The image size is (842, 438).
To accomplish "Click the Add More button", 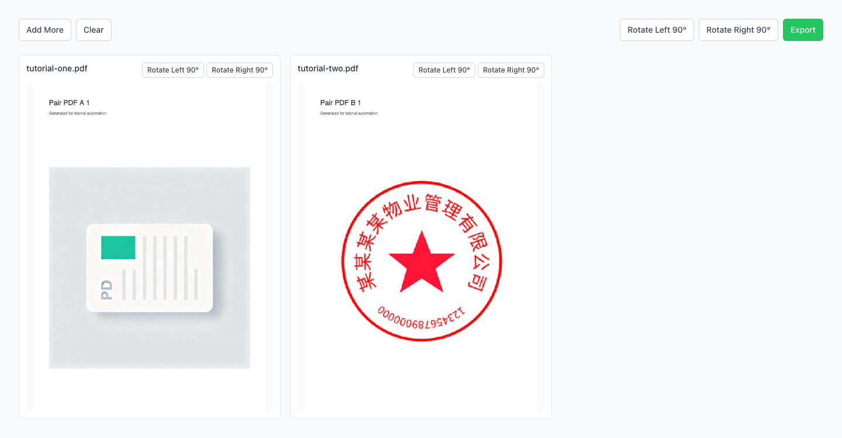I will pos(45,30).
